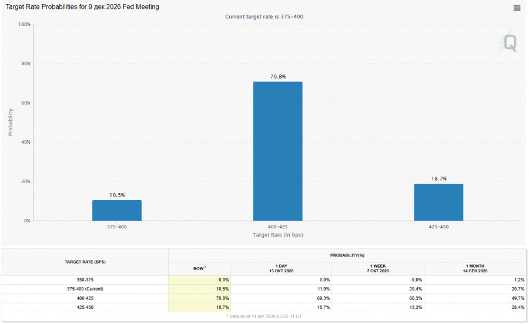Screen dimensions: 529x324
Task: Click the 10.5% bar label
Action: [117, 195]
